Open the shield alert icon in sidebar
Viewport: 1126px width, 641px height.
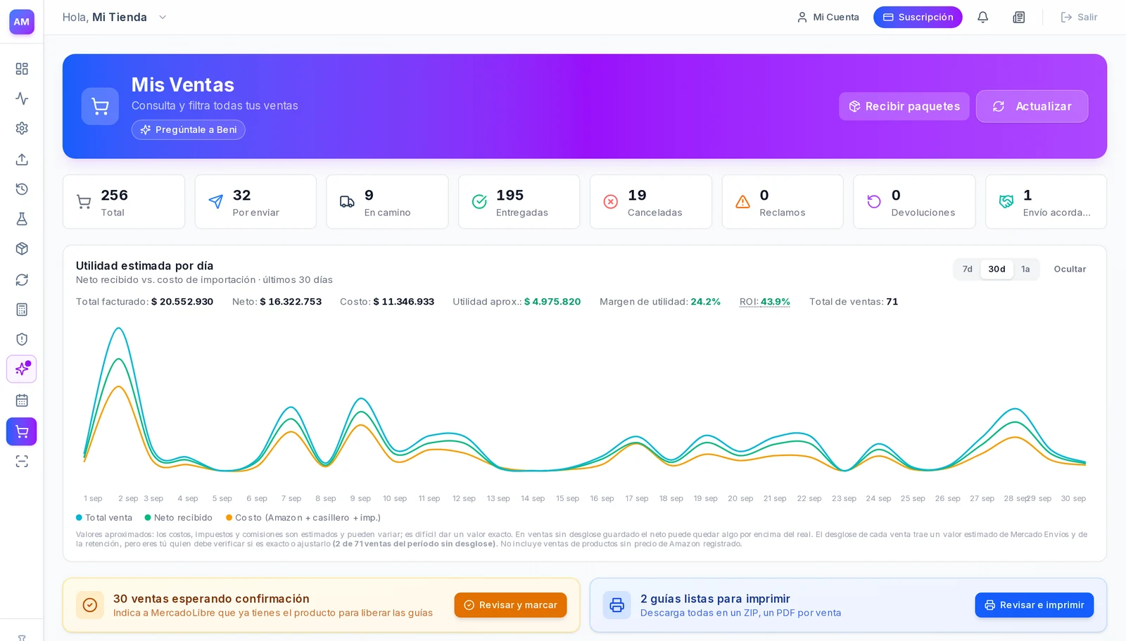[x=22, y=339]
